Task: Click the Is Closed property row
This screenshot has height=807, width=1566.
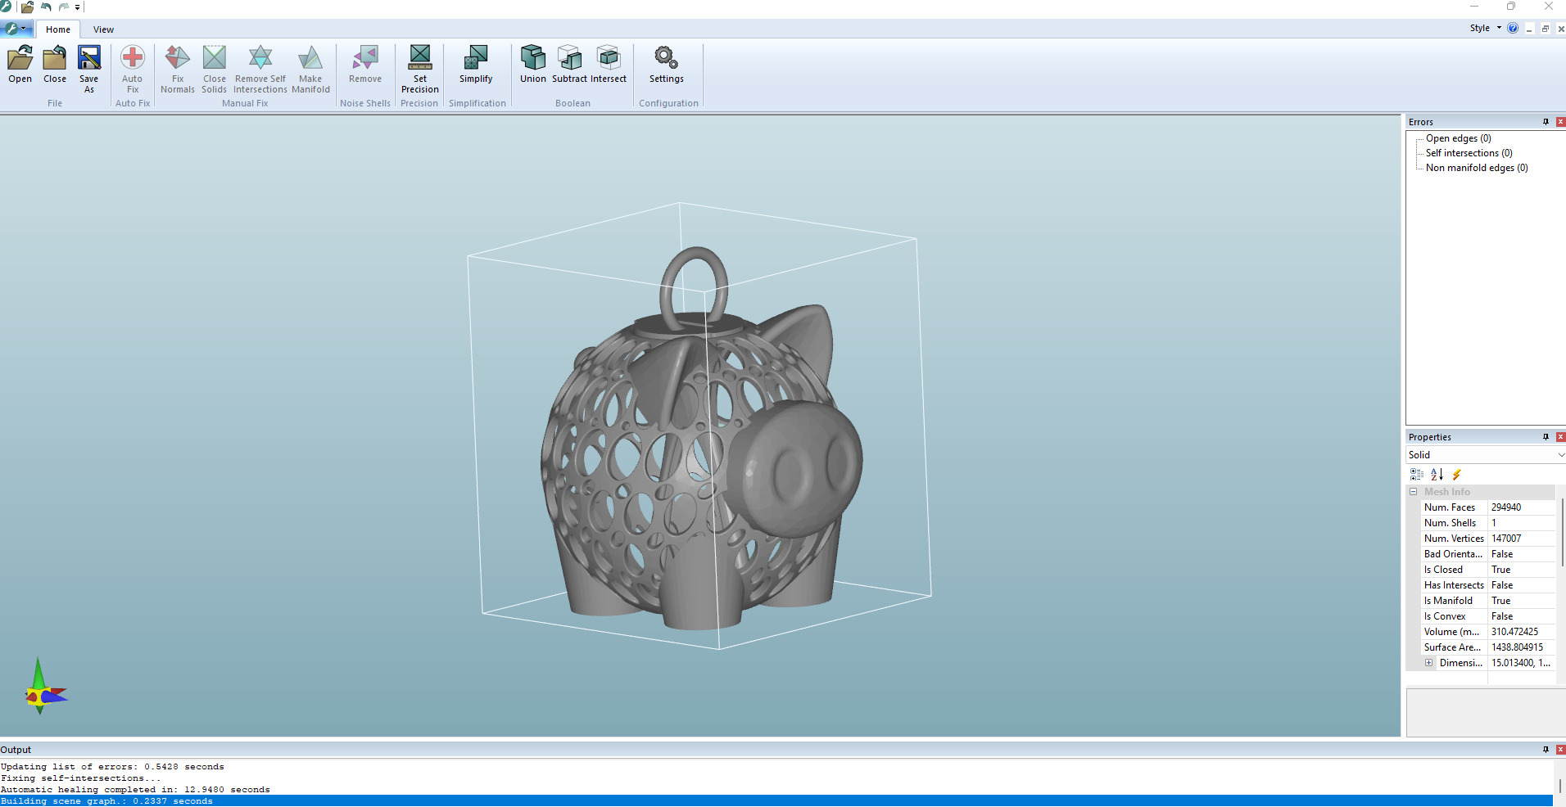Action: pos(1487,570)
